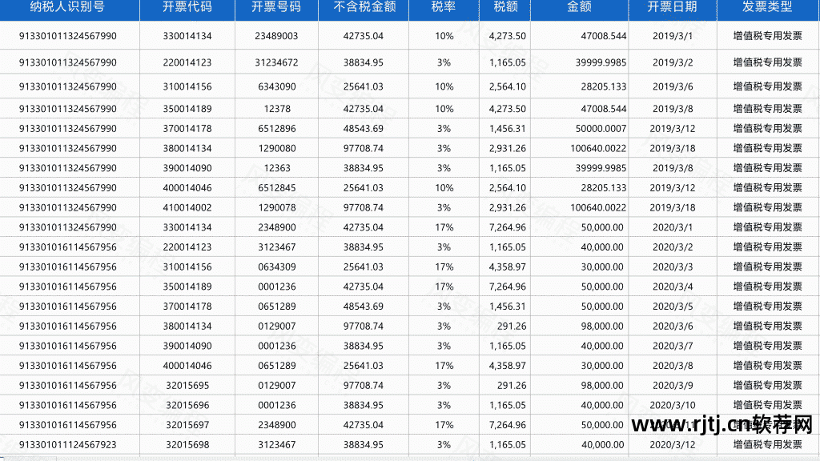Select date cell 2019/3/1

(673, 36)
